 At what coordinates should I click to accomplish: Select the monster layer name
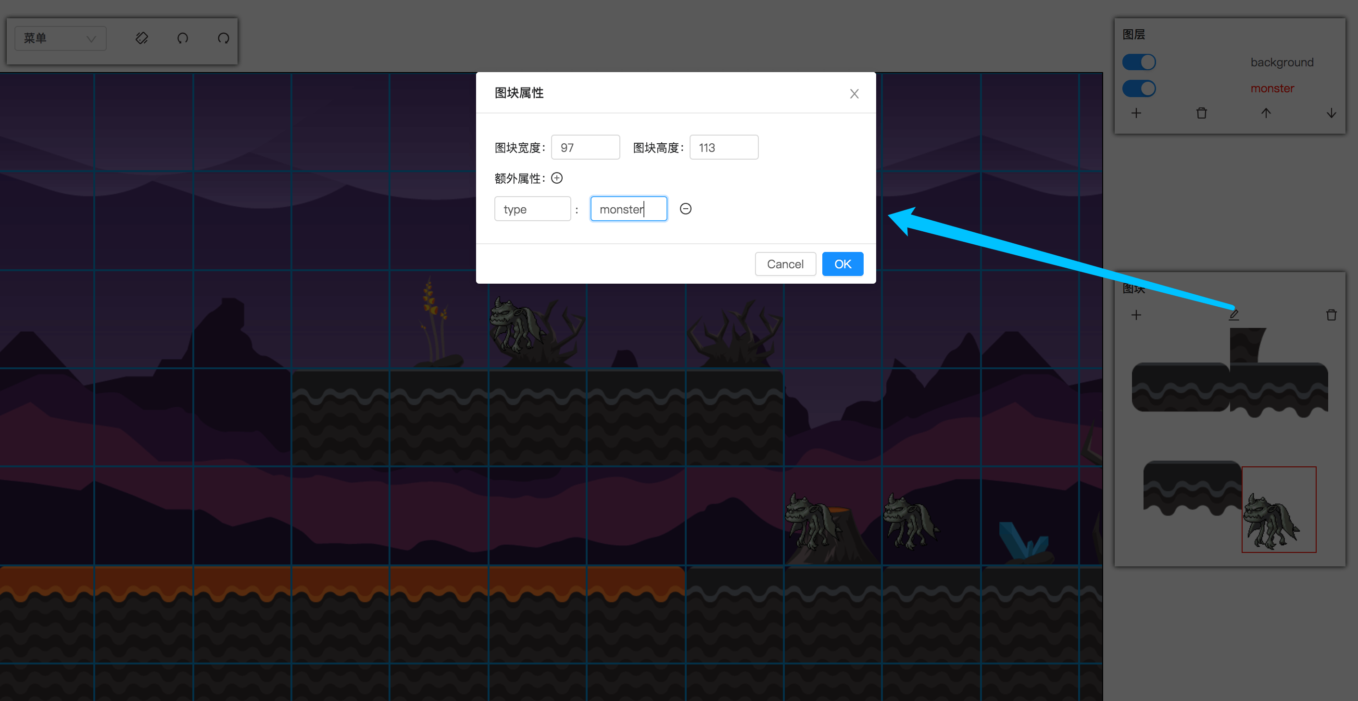click(1271, 88)
